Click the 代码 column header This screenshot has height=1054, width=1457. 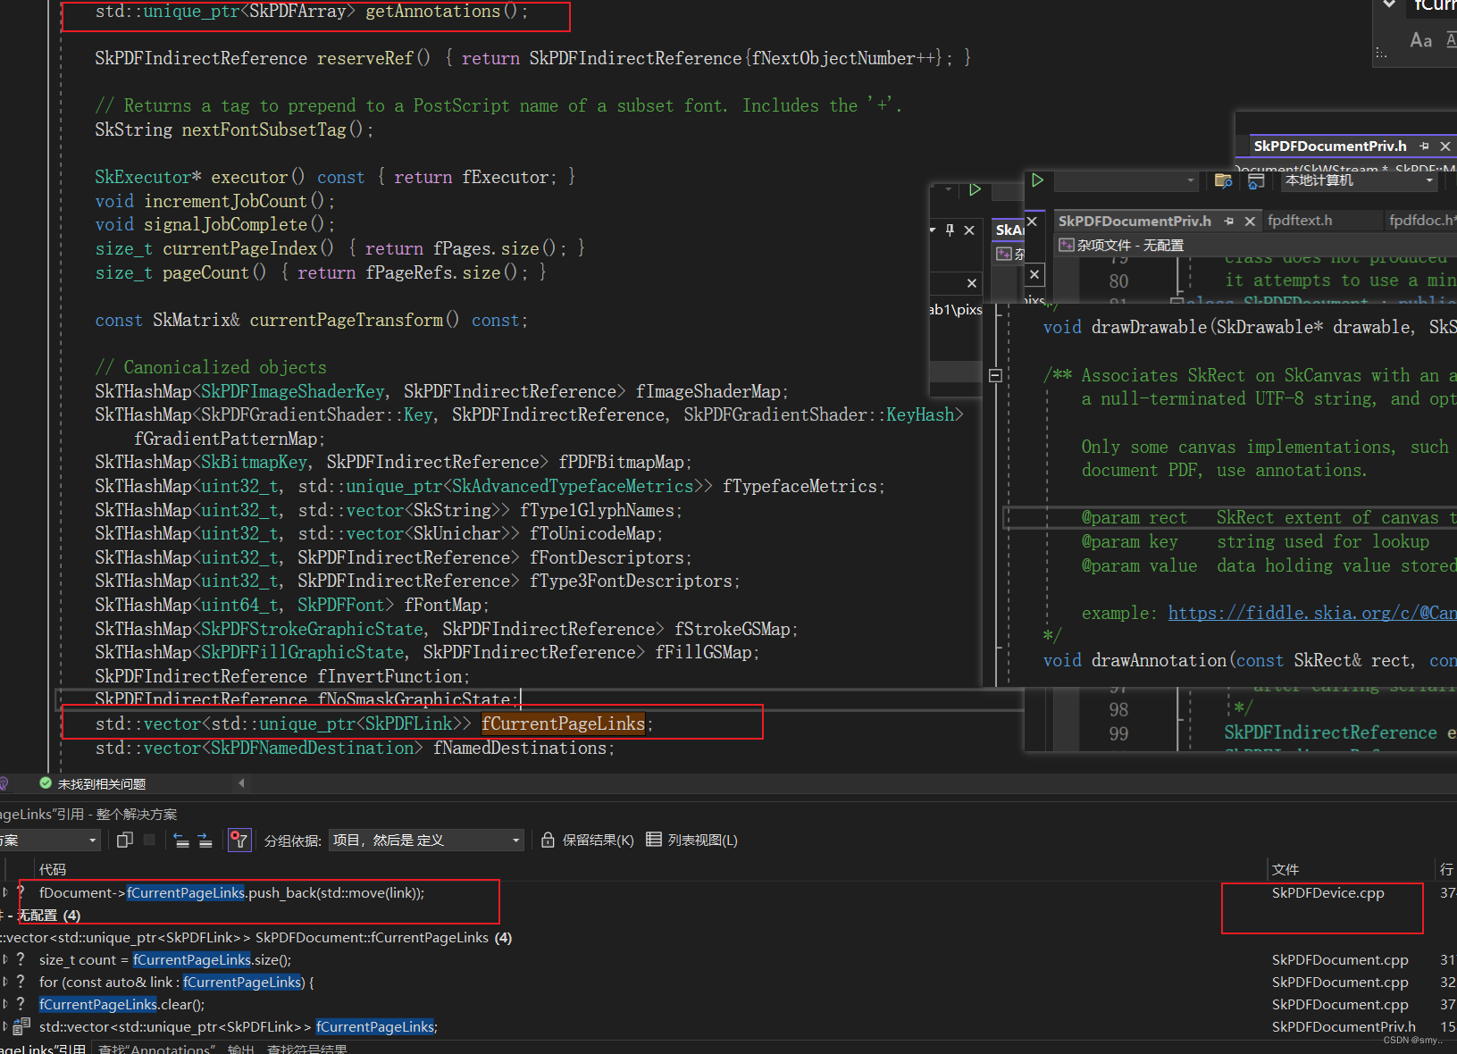point(53,869)
